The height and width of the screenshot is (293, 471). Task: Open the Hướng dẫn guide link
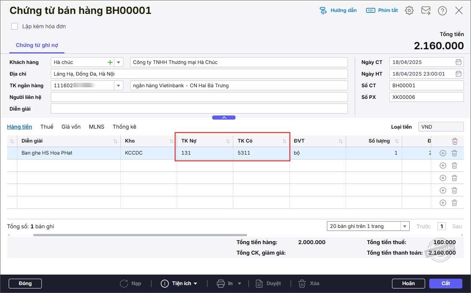point(338,11)
